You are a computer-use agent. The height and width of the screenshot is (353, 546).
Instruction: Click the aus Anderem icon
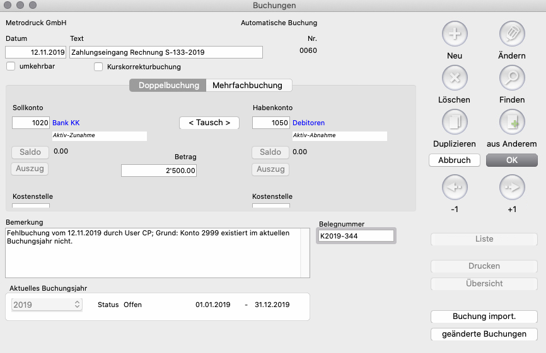click(512, 122)
